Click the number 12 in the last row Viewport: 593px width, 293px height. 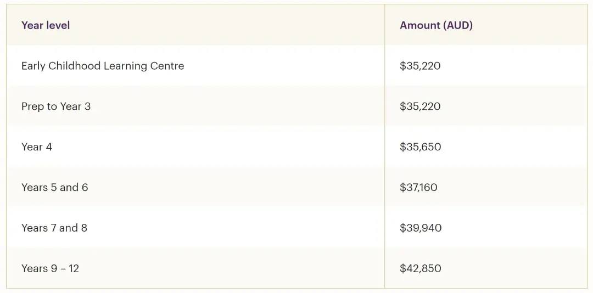(74, 268)
